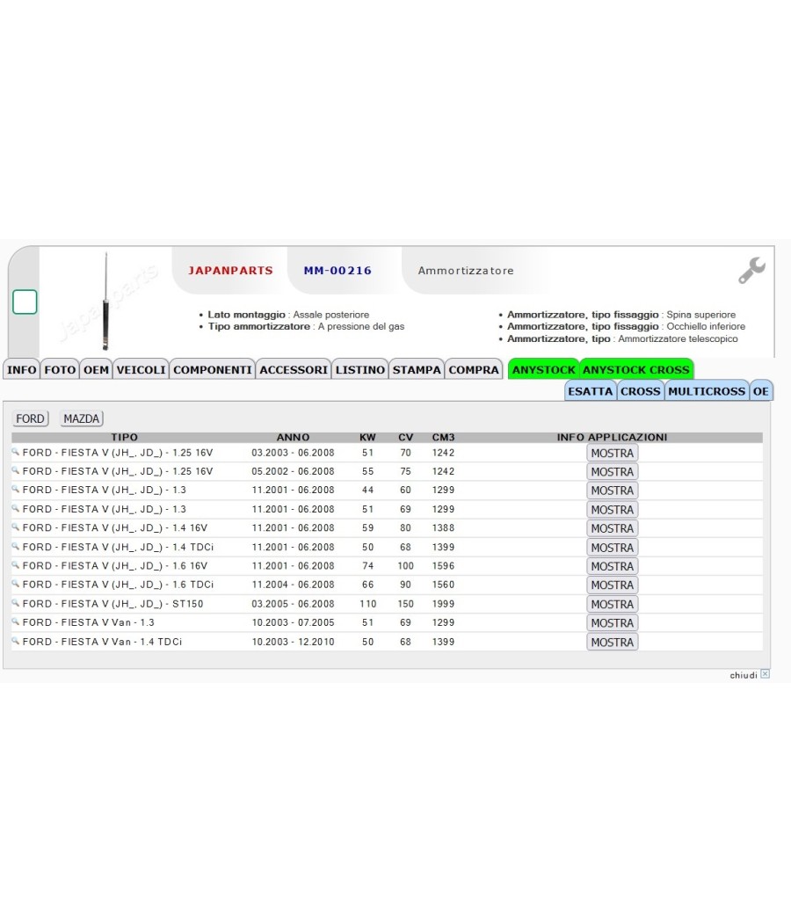Click FORD - FIESTA V Van - 1.3 text
The width and height of the screenshot is (791, 923).
tap(88, 622)
